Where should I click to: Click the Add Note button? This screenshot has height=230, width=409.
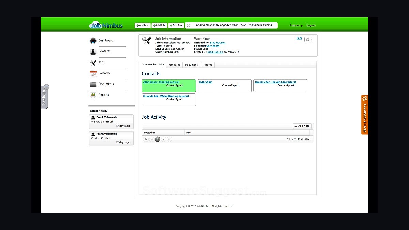[302, 126]
